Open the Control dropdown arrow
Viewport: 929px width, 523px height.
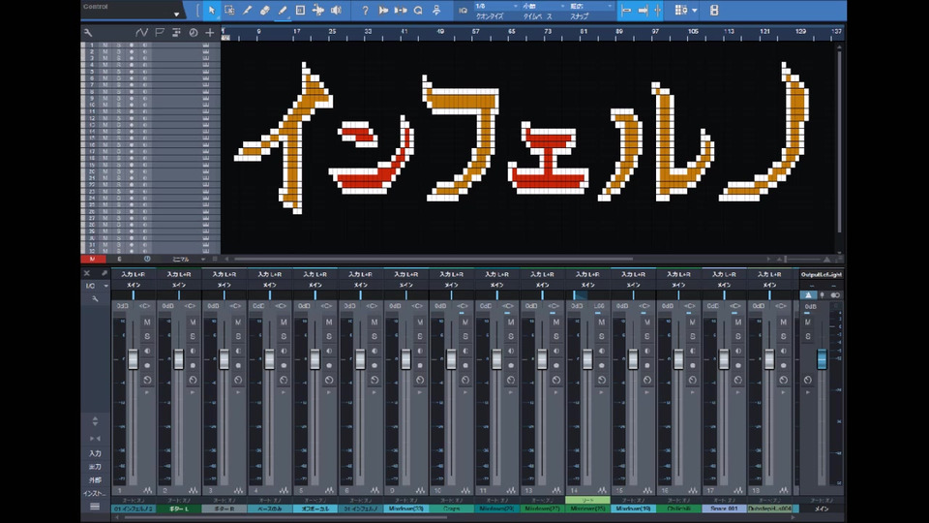coord(176,14)
